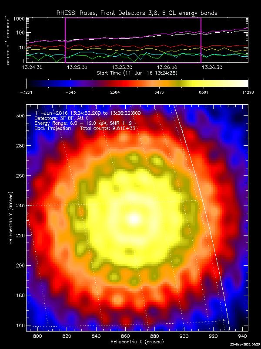The height and width of the screenshot is (349, 261).
Task: Click the '100' tick label on counts axis
Action: [x=20, y=33]
